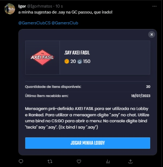Click the JOGAR MINHA LOBBY button

click(87, 143)
